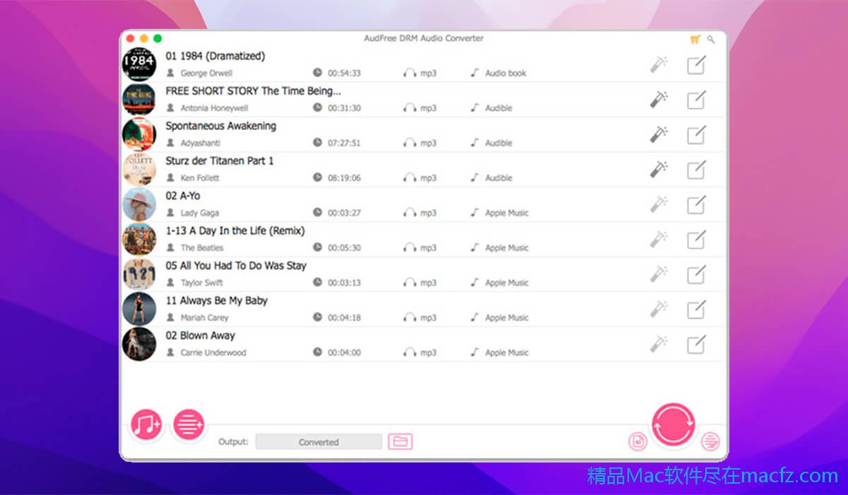Screen dimensions: 848x495
Task: Click the artist name George Orwell
Action: pos(206,73)
